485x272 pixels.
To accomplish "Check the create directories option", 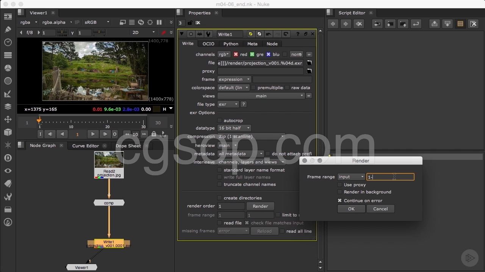I will pyautogui.click(x=219, y=198).
